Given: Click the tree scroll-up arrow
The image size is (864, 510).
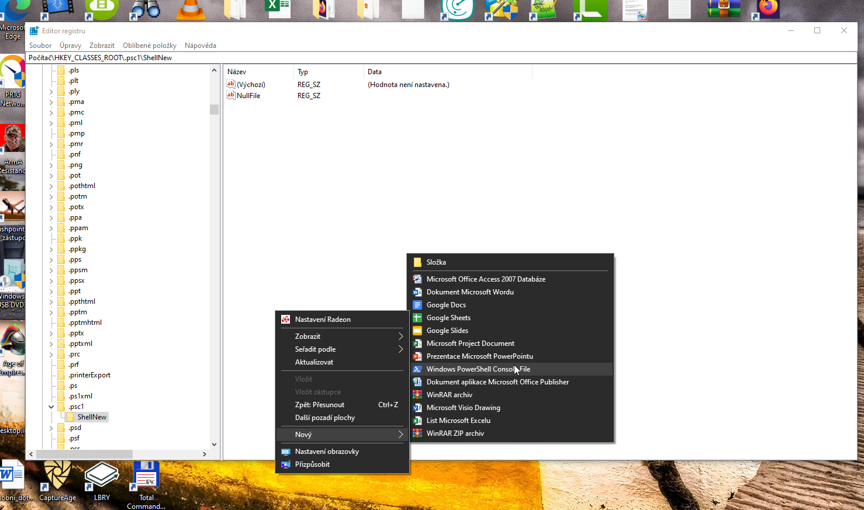Looking at the screenshot, I should tap(214, 70).
